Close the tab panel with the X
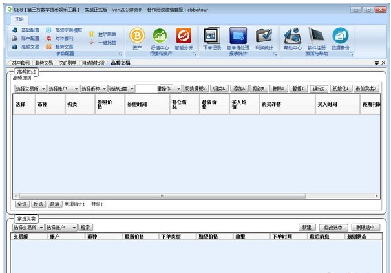 [383, 63]
